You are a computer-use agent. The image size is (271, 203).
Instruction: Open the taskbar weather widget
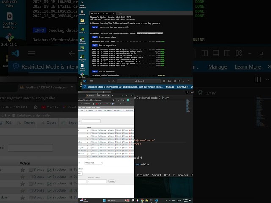[x=84, y=200]
